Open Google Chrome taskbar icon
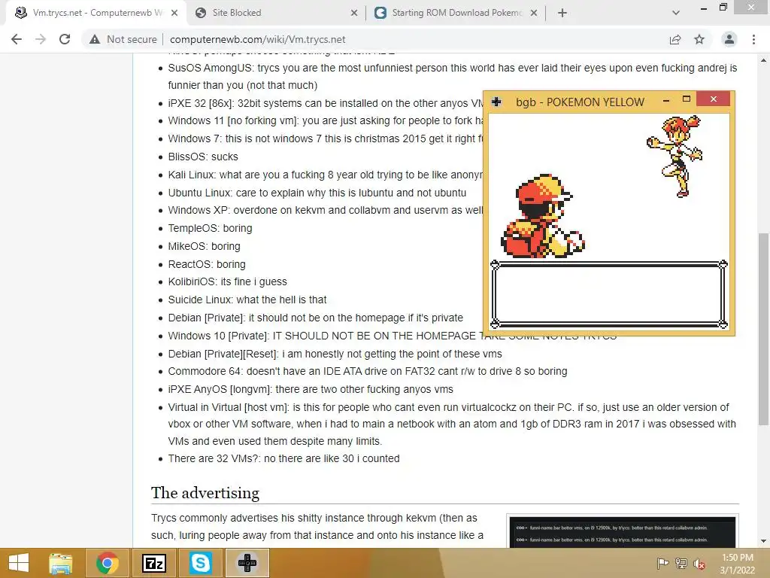This screenshot has height=578, width=770. [107, 563]
